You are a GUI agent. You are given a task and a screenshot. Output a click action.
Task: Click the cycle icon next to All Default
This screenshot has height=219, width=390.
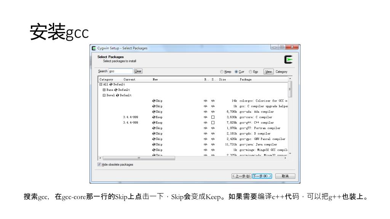(111, 84)
